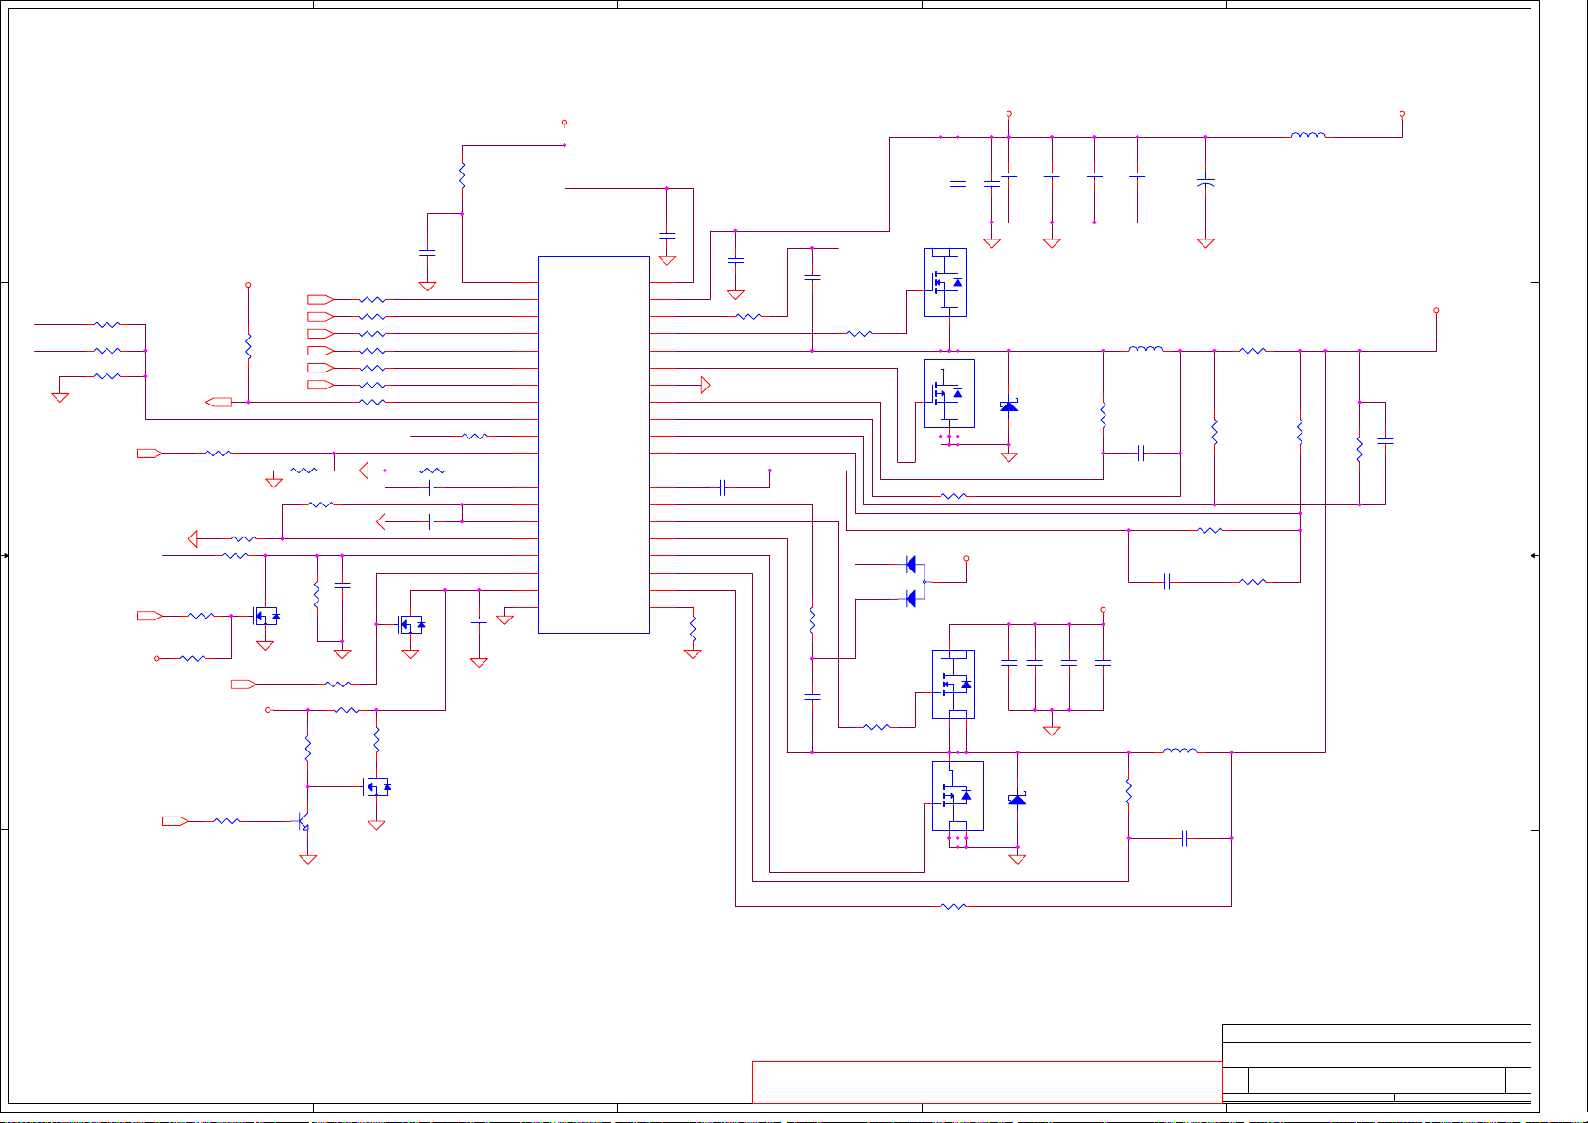Click the capacitor at the far-right output
Screen dimensions: 1588x1123
1385,440
